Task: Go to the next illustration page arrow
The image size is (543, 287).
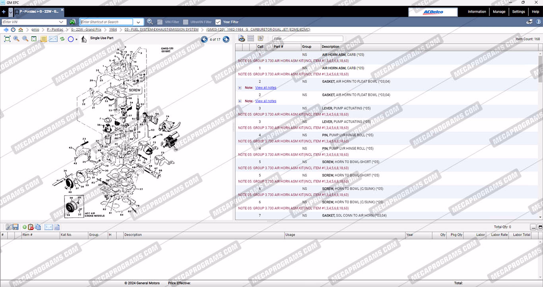Action: [x=226, y=39]
